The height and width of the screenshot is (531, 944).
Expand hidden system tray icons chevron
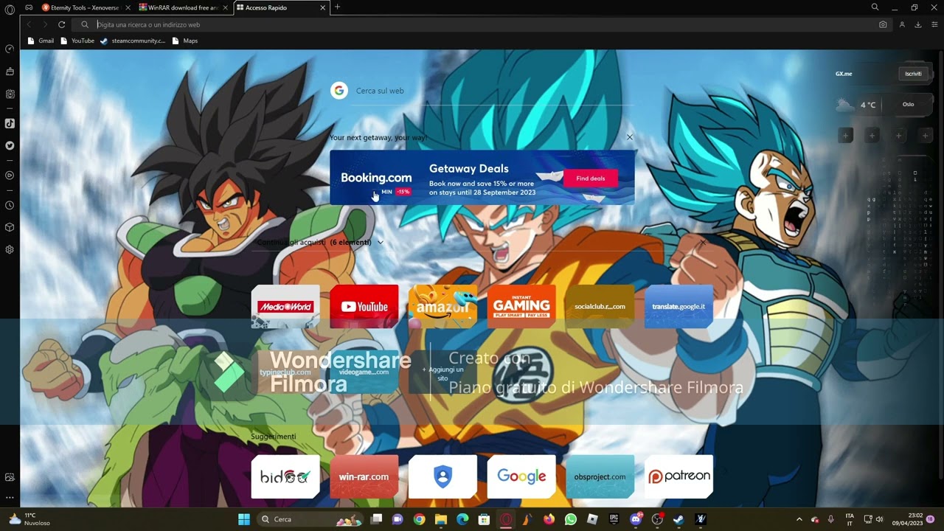(x=799, y=519)
